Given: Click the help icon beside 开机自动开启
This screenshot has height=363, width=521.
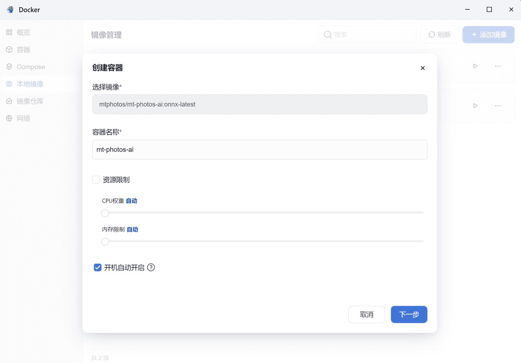Looking at the screenshot, I should click(x=151, y=267).
